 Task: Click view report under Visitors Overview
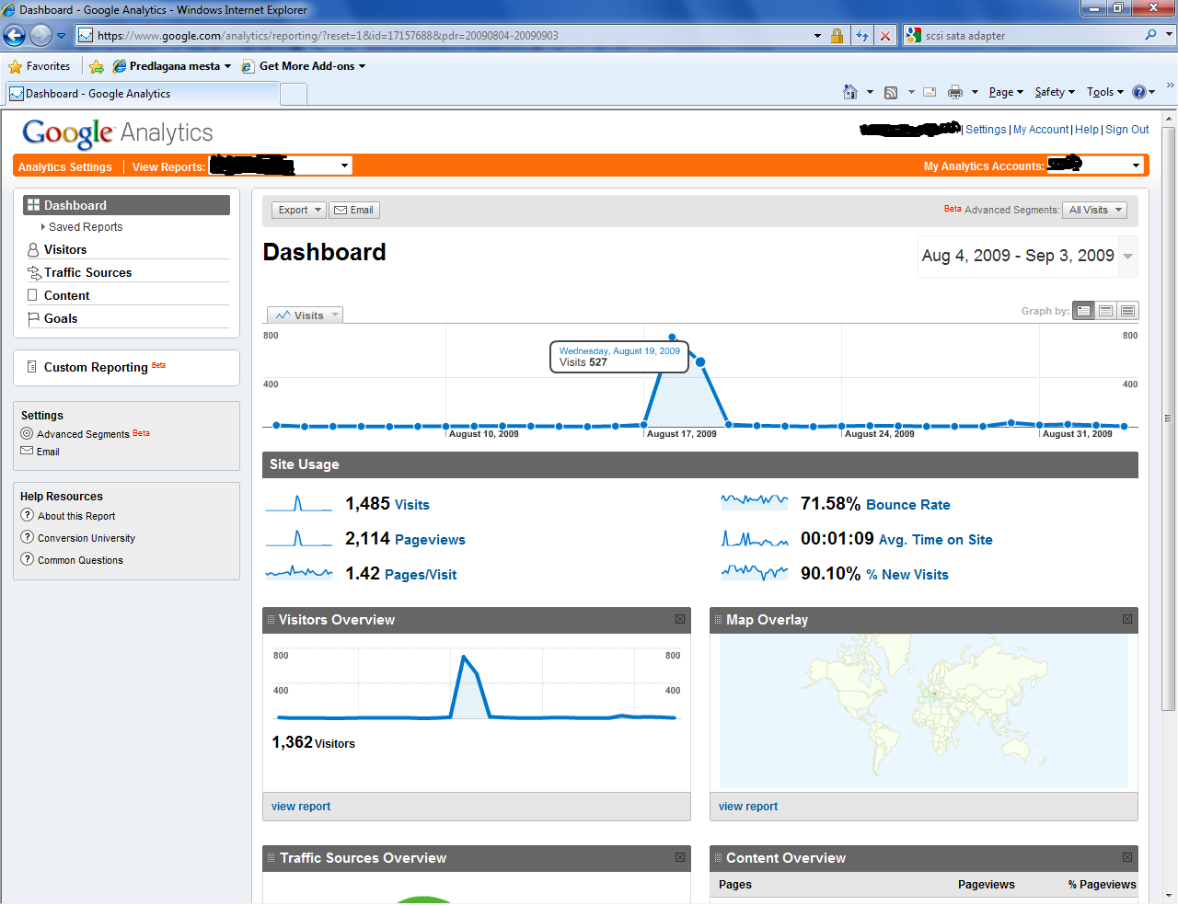301,807
